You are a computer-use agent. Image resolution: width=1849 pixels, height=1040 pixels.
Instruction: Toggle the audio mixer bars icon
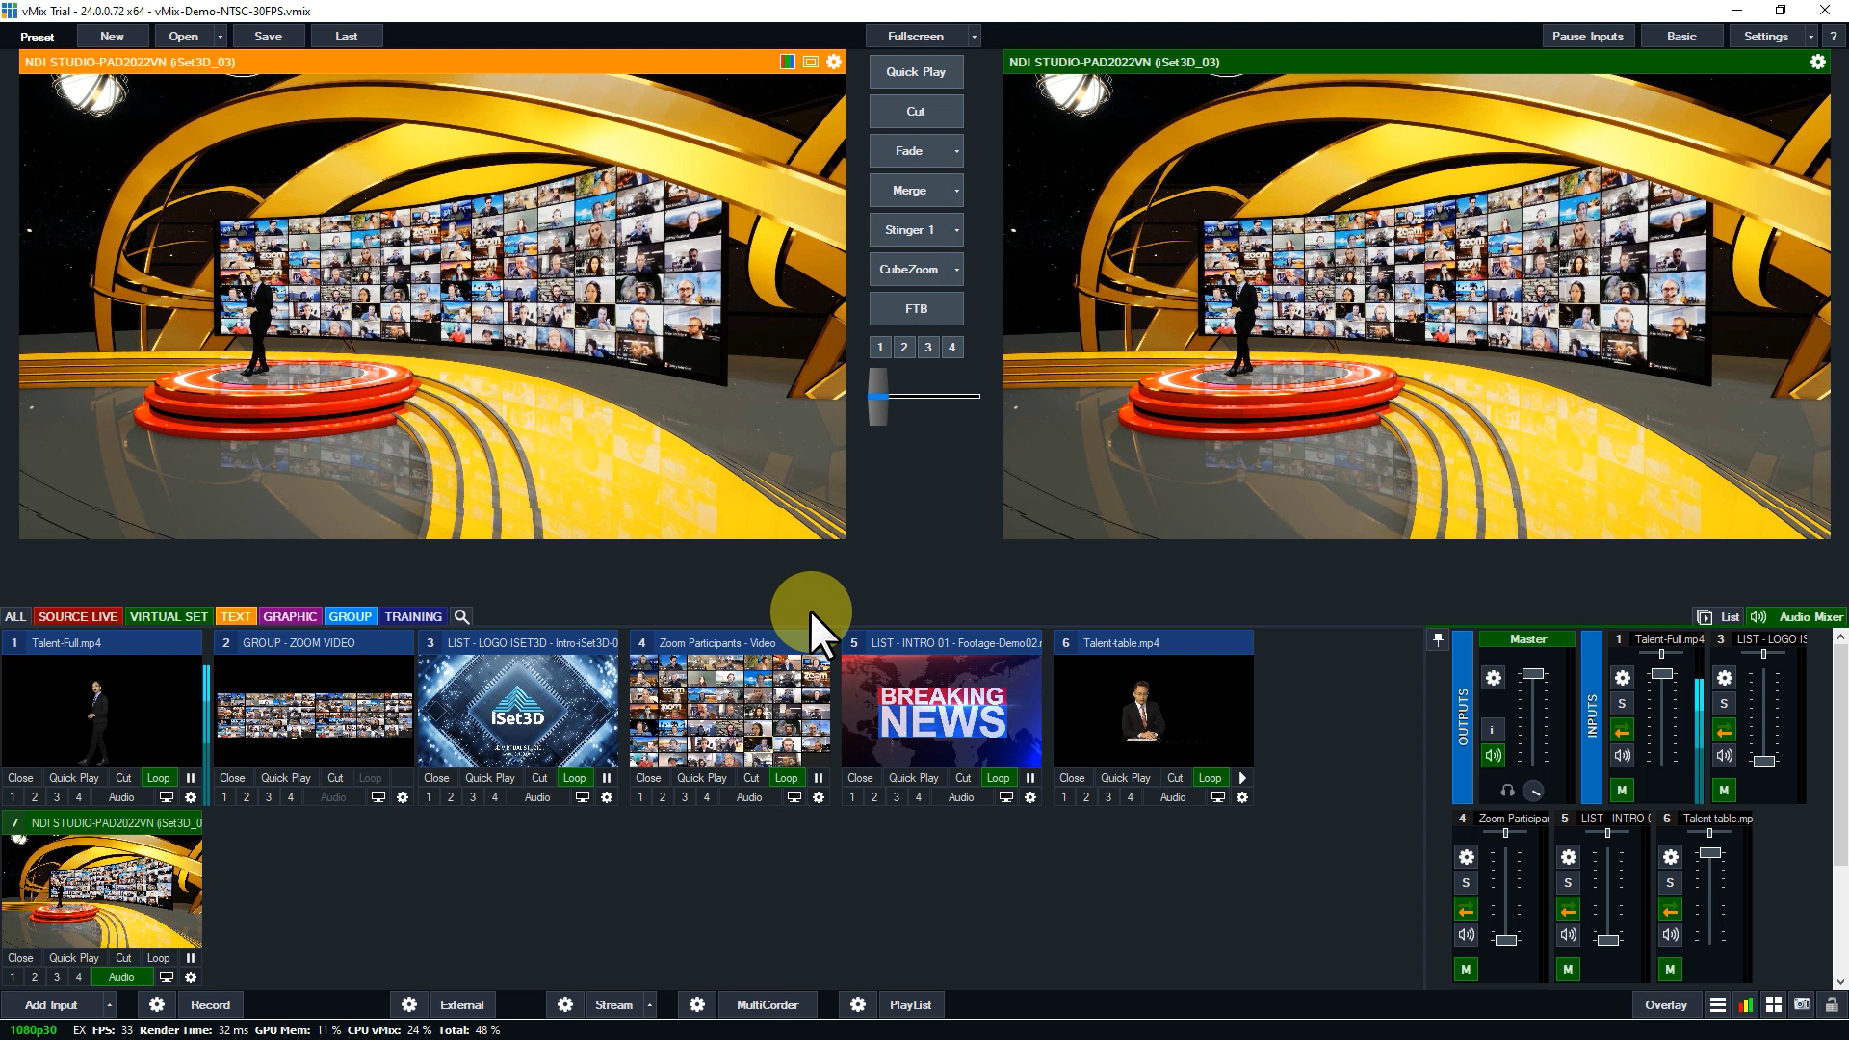(x=1745, y=1004)
